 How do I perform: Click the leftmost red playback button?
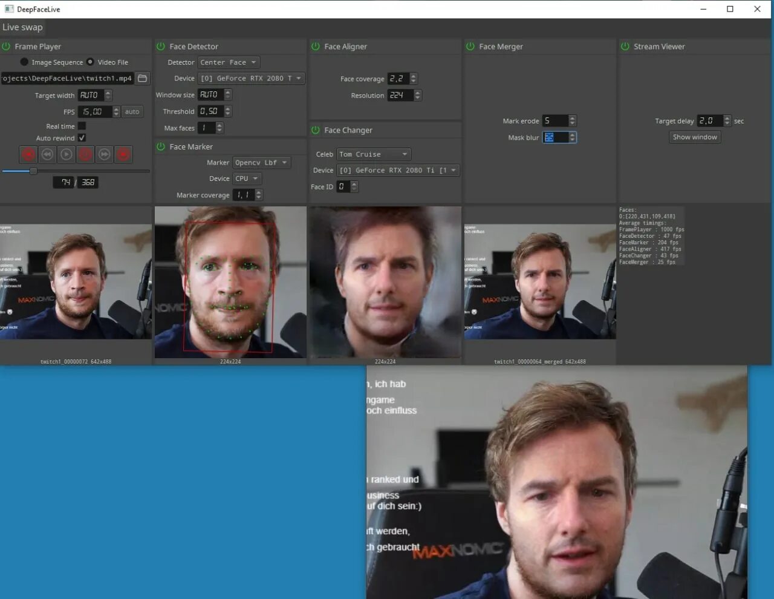[x=28, y=154]
